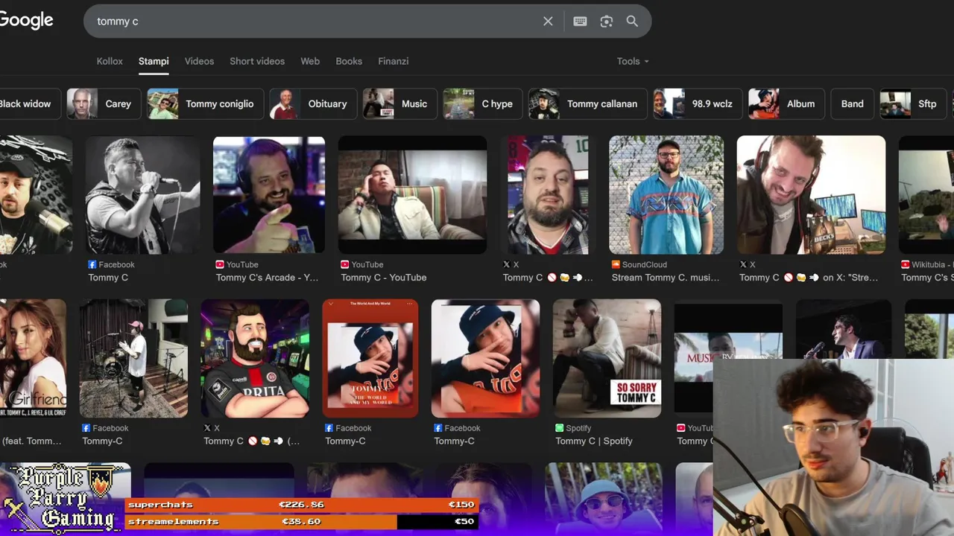This screenshot has height=536, width=954.
Task: Click the Facebook 'Tommy C' result title
Action: [x=108, y=278]
